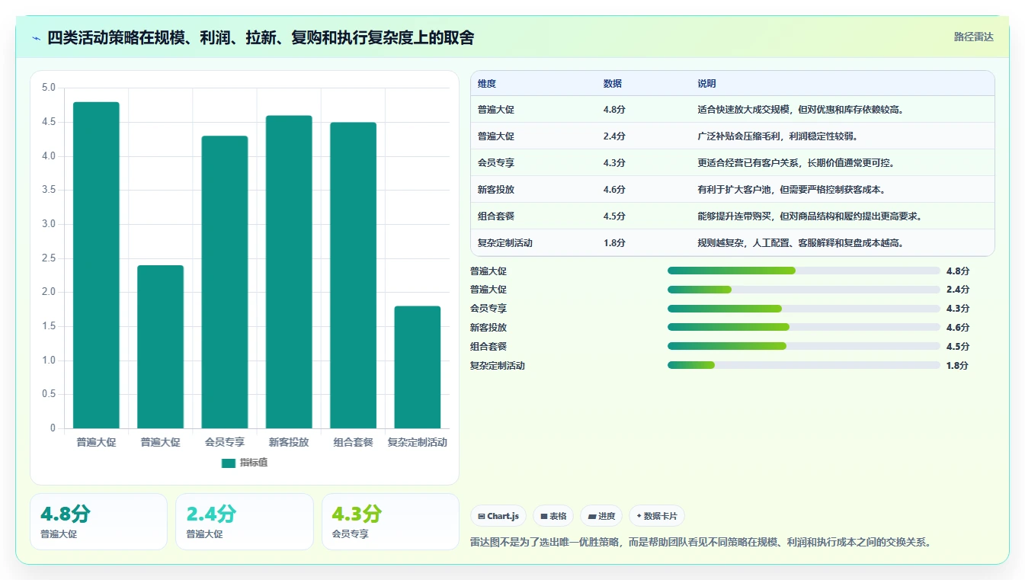This screenshot has width=1025, height=580.
Task: Click the tallest 普遍大促 bar in the chart
Action: pyautogui.click(x=96, y=265)
